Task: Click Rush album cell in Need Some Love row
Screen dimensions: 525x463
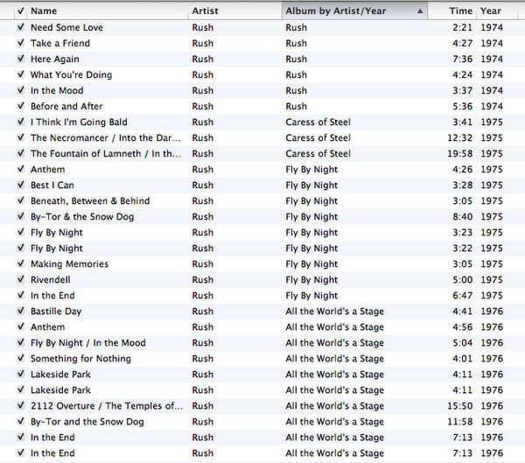Action: [x=296, y=27]
